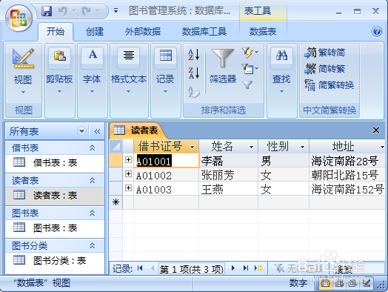Image resolution: width=388 pixels, height=292 pixels.
Task: Create a new blank record
Action: click(258, 268)
